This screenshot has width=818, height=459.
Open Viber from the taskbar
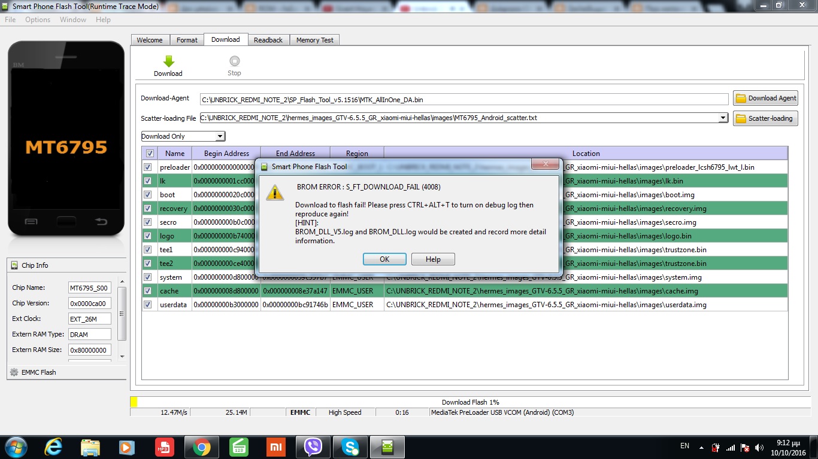pos(313,447)
